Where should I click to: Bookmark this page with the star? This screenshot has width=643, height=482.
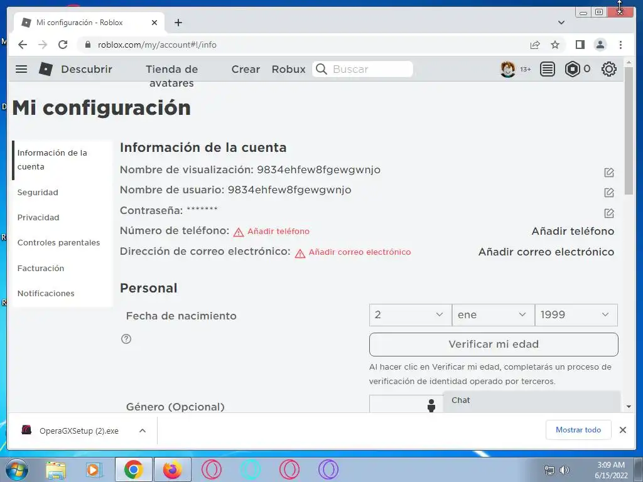click(555, 45)
